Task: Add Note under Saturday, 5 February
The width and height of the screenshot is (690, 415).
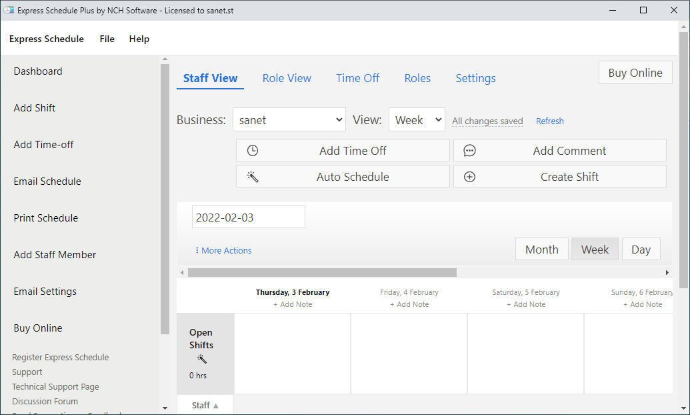Action: point(526,304)
